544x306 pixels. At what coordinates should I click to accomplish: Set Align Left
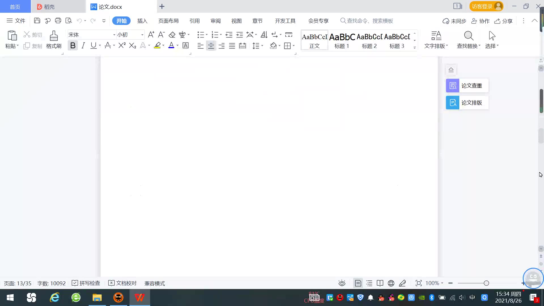200,46
